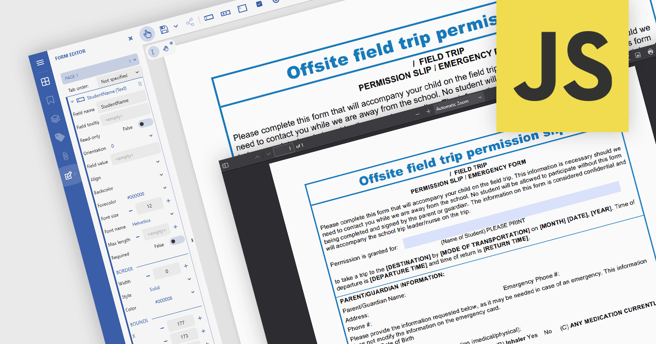Screen dimensions: 656x344
Task: Click the page number input showing 1
Action: tap(285, 147)
